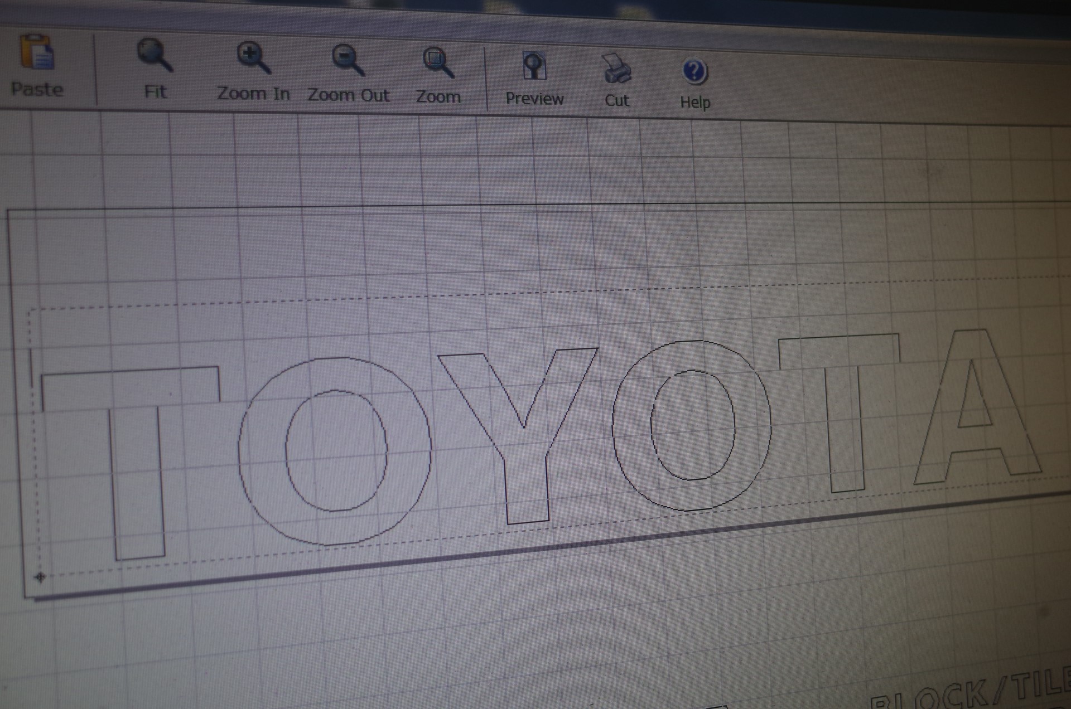Click the Paste clipboard icon
This screenshot has width=1071, height=709.
pos(37,53)
